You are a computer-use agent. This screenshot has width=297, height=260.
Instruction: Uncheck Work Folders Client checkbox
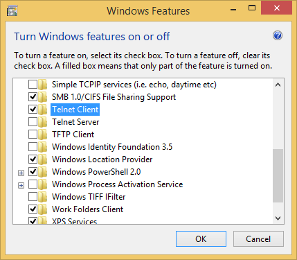pos(33,209)
